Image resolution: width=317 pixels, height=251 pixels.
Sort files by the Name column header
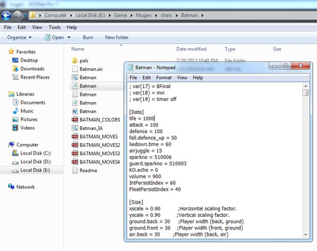[x=78, y=49]
